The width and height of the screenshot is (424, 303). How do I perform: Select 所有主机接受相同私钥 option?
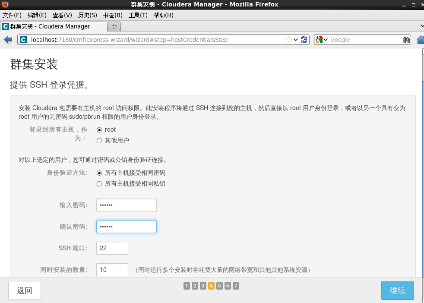click(x=99, y=184)
